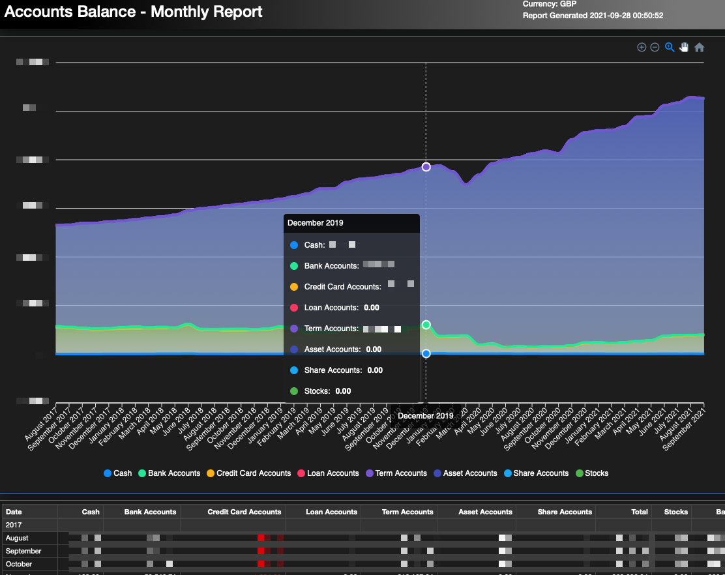Image resolution: width=725 pixels, height=575 pixels.
Task: Click the September 2021 axis label
Action: coord(685,430)
